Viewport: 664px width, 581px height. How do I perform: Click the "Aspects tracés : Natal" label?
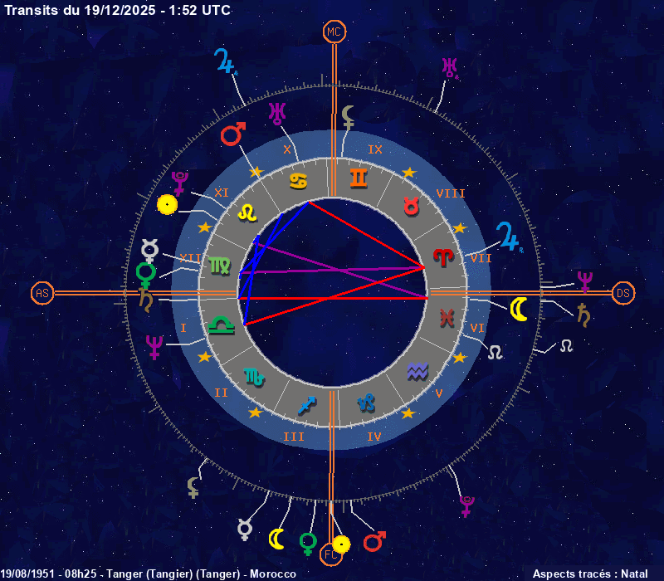pyautogui.click(x=590, y=574)
